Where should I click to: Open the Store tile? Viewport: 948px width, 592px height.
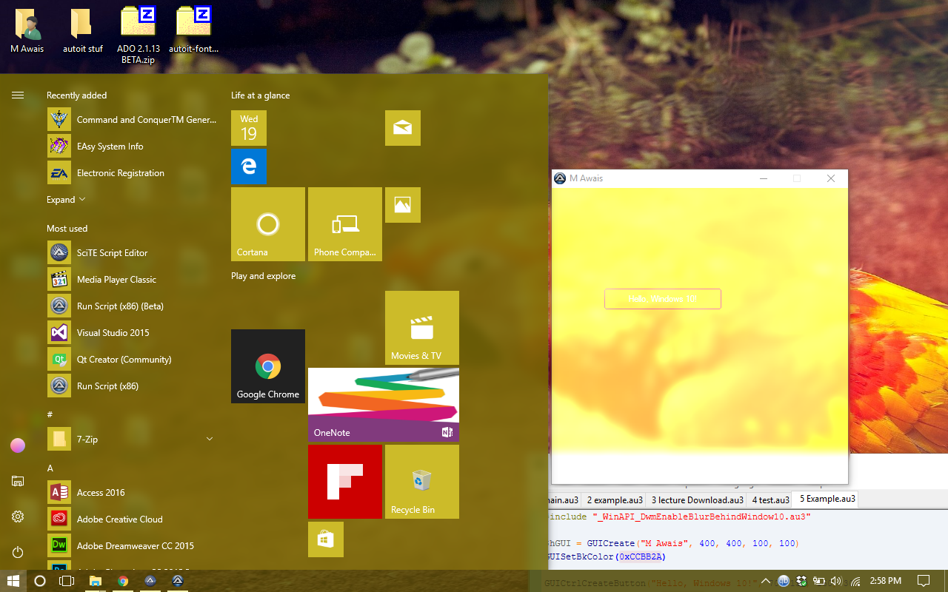point(326,539)
